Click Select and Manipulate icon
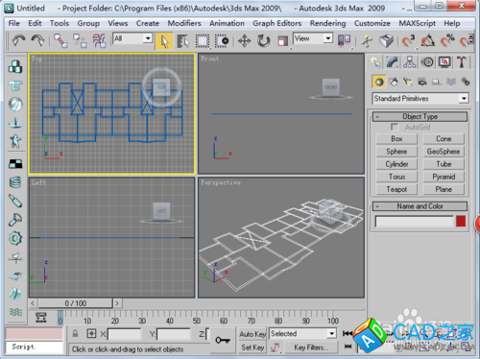The height and width of the screenshot is (359, 480). [367, 41]
